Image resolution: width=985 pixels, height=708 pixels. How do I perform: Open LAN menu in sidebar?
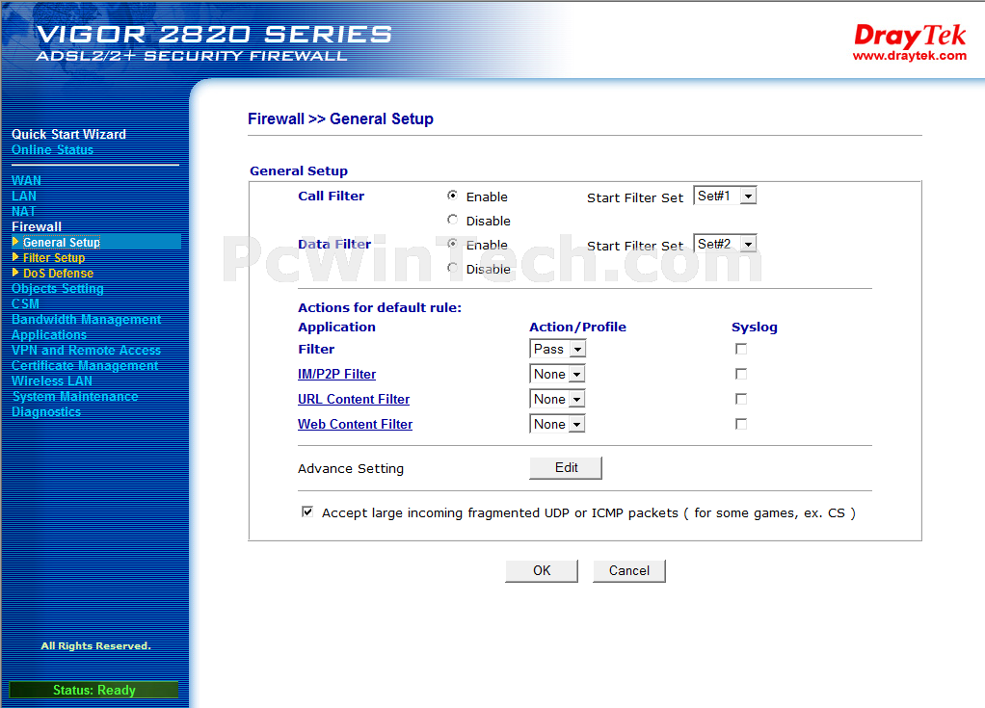24,196
